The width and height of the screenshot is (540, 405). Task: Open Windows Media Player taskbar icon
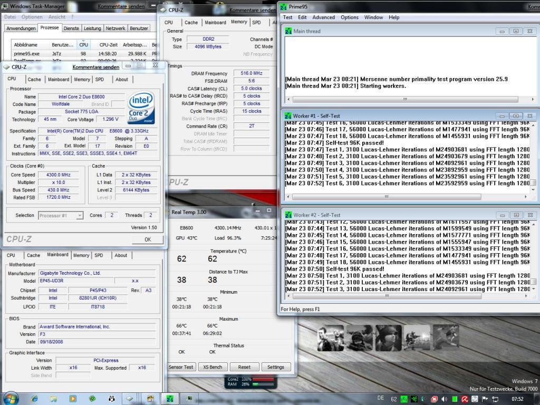(x=73, y=399)
